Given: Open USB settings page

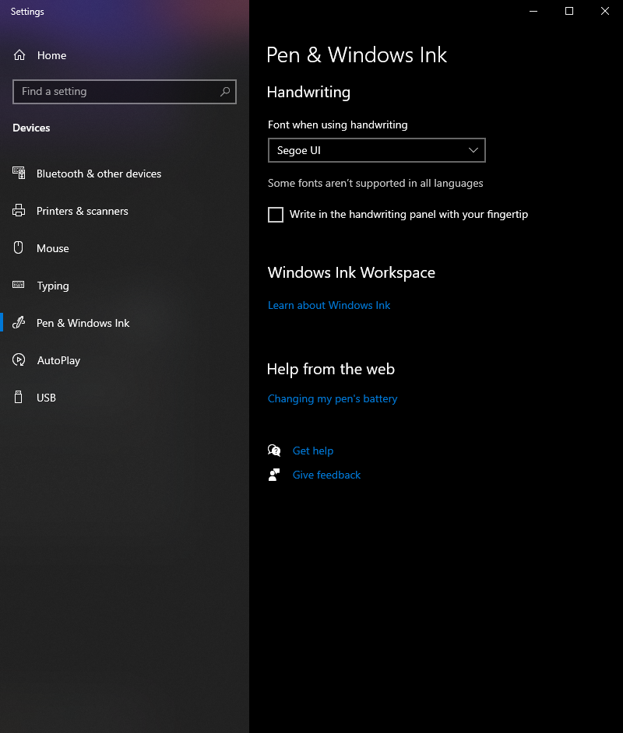Looking at the screenshot, I should (125, 398).
